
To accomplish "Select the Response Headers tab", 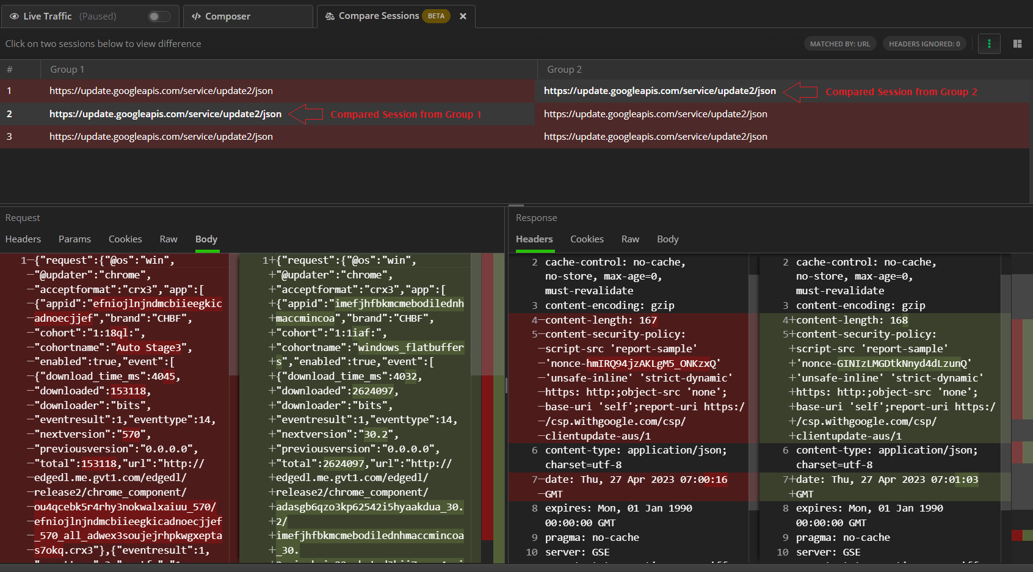I will [x=534, y=239].
